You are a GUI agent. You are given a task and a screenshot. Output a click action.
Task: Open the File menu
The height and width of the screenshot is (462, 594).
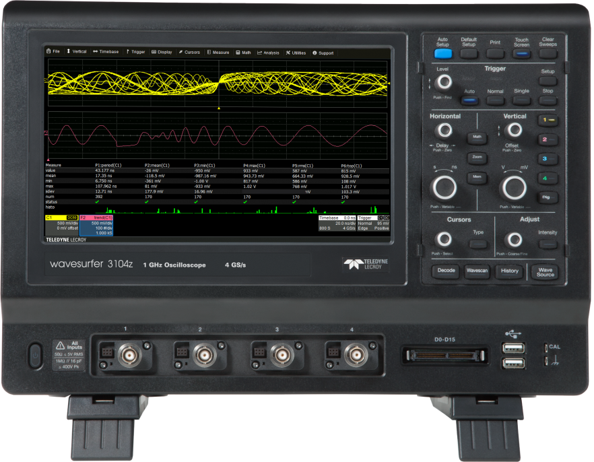(54, 51)
